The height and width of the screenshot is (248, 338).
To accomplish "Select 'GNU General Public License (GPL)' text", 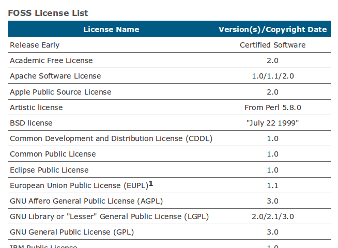I will click(x=72, y=232).
